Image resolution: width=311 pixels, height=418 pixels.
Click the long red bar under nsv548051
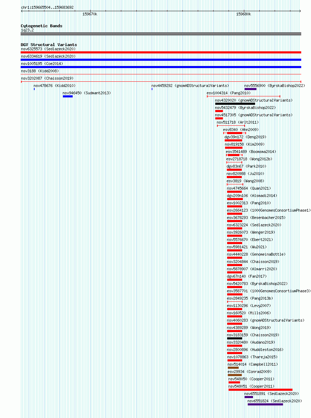[x=261, y=390]
